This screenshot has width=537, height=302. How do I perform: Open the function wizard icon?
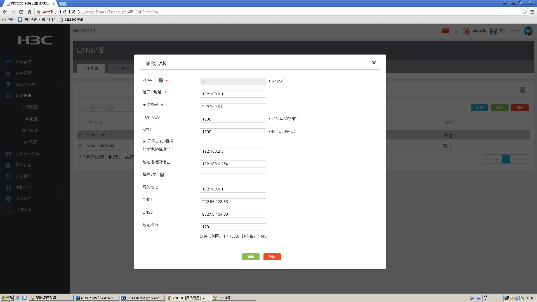tap(466, 31)
